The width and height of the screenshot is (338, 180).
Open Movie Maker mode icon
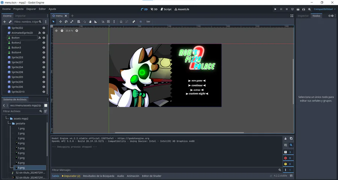(x=309, y=9)
